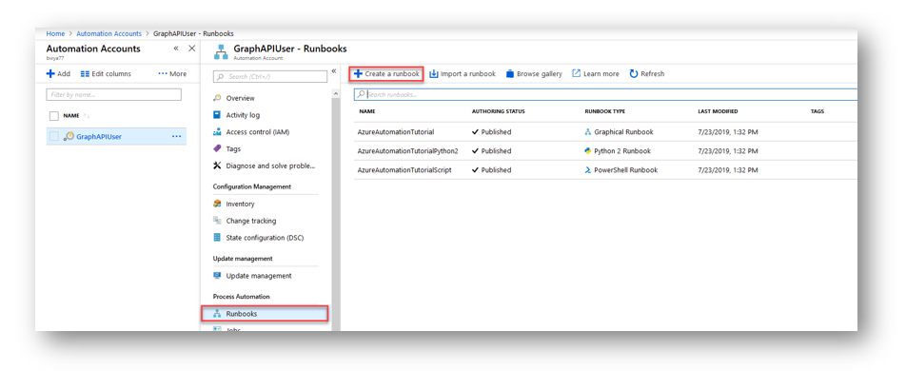Open Browse gallery from the toolbar
The image size is (906, 371).
tap(534, 74)
